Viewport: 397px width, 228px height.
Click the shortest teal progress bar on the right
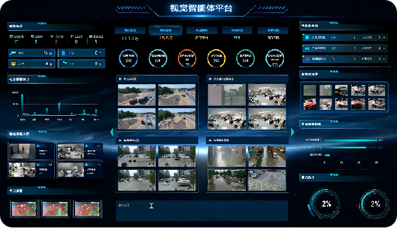pos(327,155)
